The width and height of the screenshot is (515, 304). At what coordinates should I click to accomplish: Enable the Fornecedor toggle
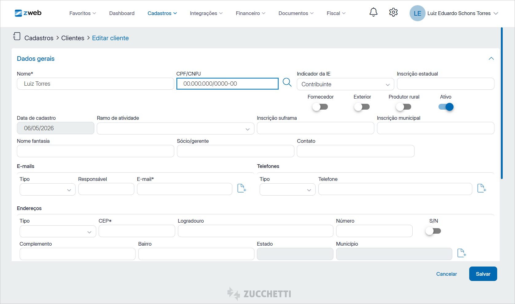click(320, 107)
